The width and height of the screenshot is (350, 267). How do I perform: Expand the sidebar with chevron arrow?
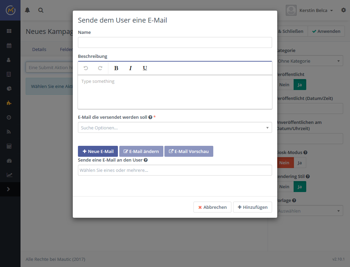click(9, 189)
